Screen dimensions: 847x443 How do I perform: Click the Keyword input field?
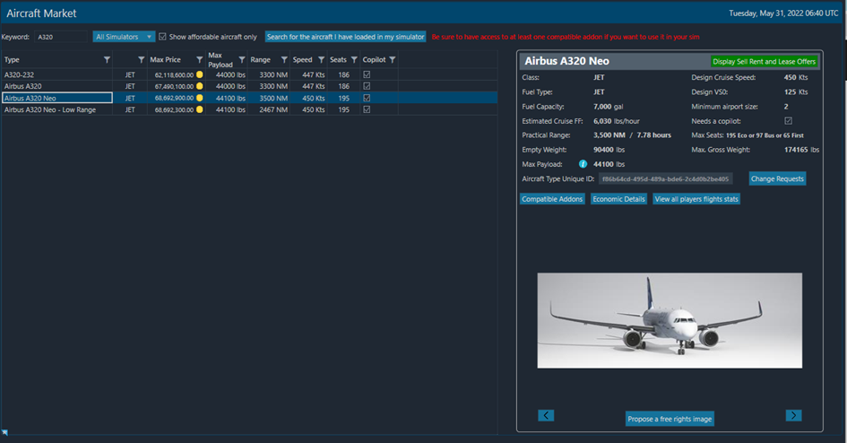click(61, 37)
